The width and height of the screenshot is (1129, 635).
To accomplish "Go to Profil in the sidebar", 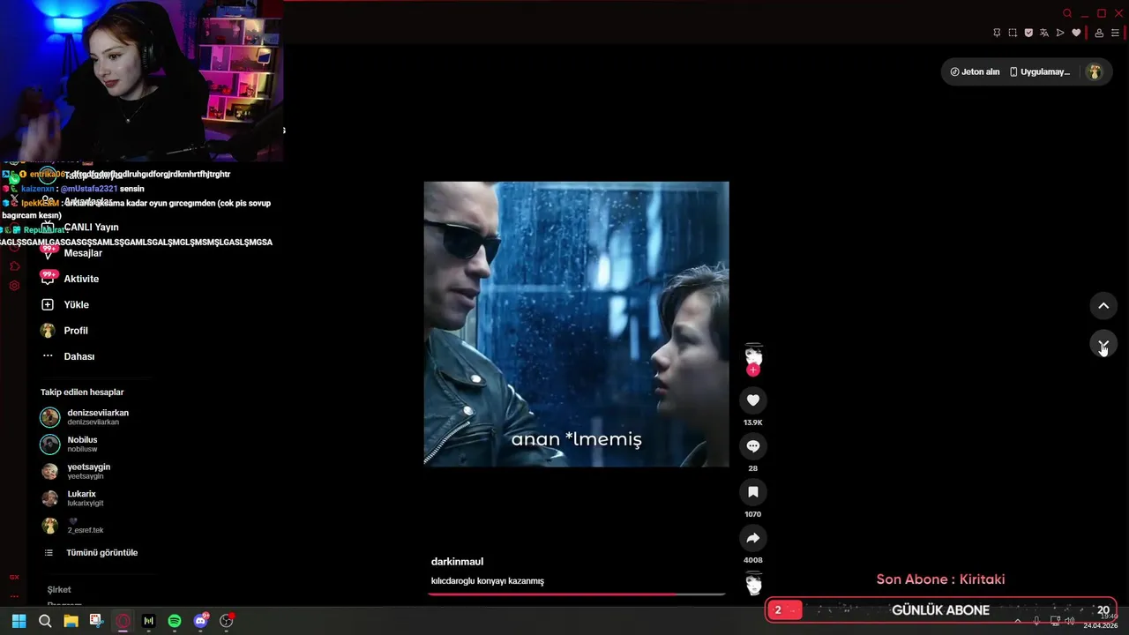I will click(x=64, y=331).
